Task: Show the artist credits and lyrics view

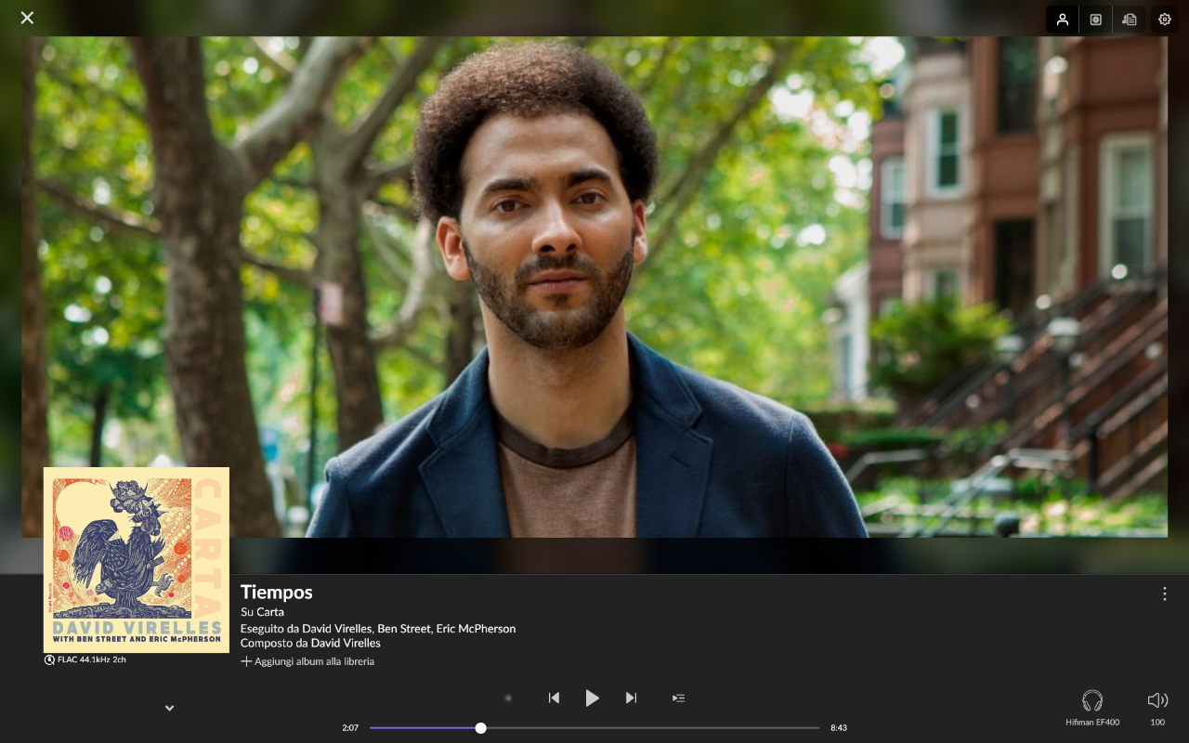Action: coord(1129,20)
